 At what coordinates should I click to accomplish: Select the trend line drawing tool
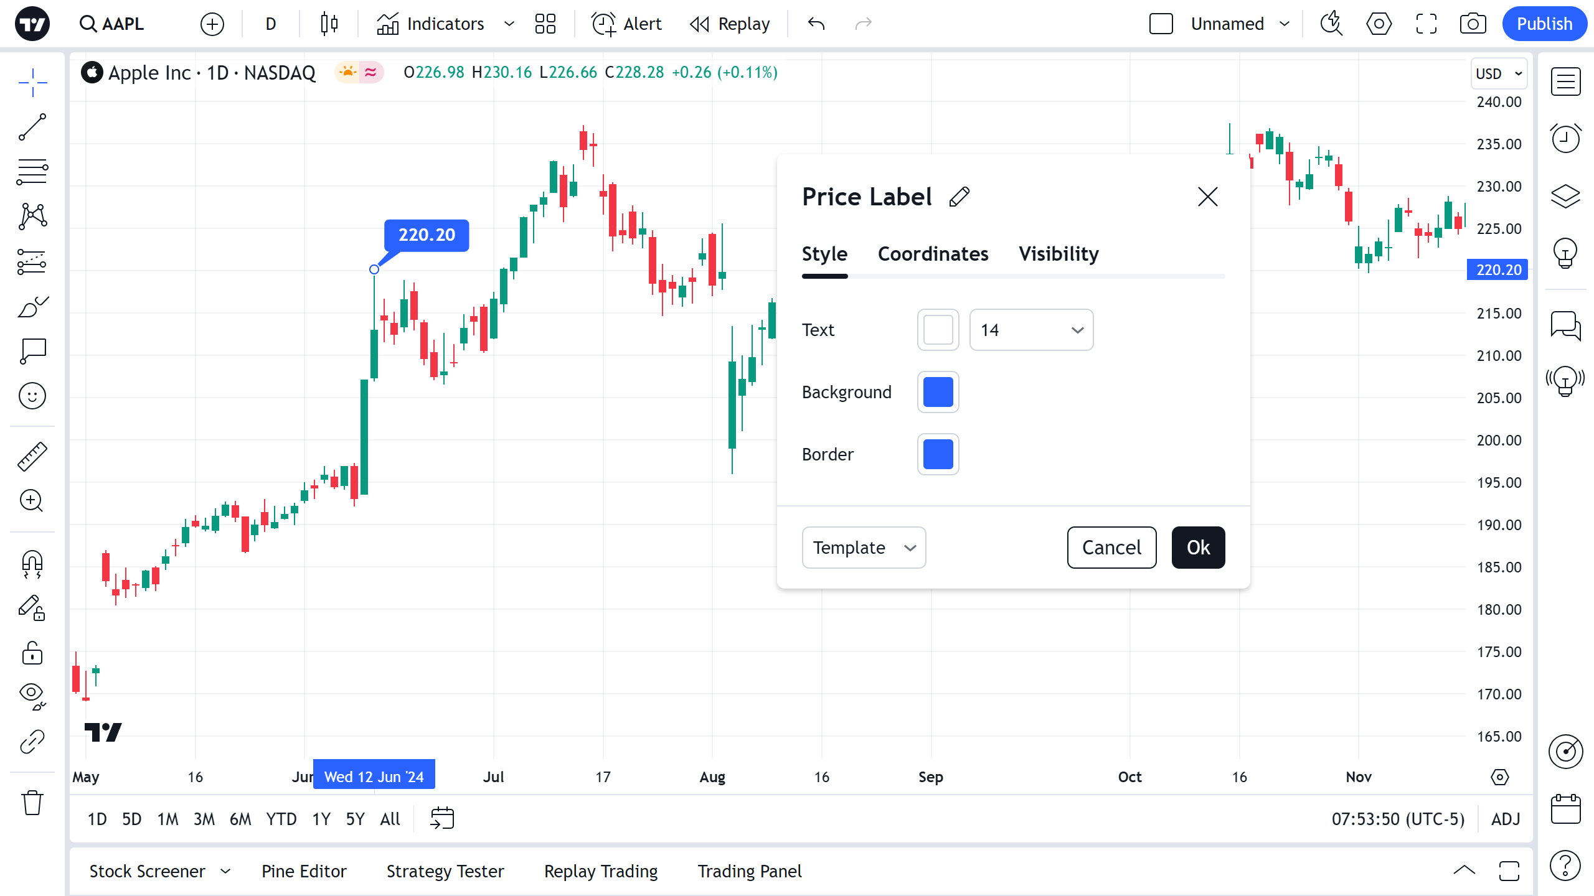click(x=32, y=127)
